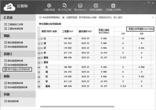
Task: Click the horizontal scrollbar below table
Action: [x=77, y=107]
